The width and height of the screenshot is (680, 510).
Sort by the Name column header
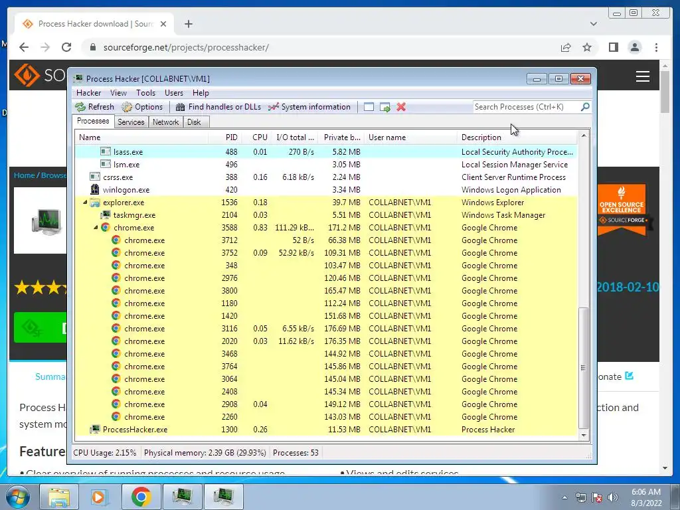pos(141,137)
